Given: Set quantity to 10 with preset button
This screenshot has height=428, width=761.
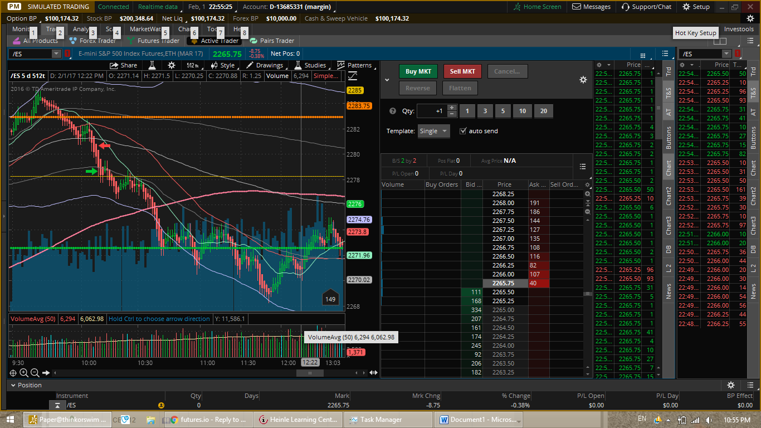Looking at the screenshot, I should click(523, 111).
